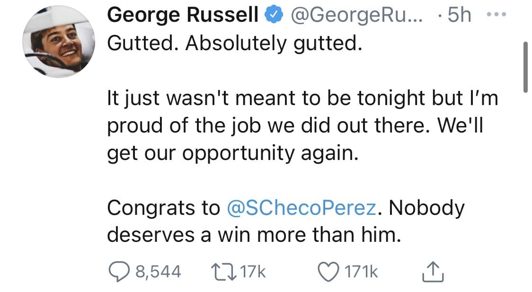This screenshot has width=532, height=292.
Task: Select the retweet arrows icon
Action: click(224, 271)
